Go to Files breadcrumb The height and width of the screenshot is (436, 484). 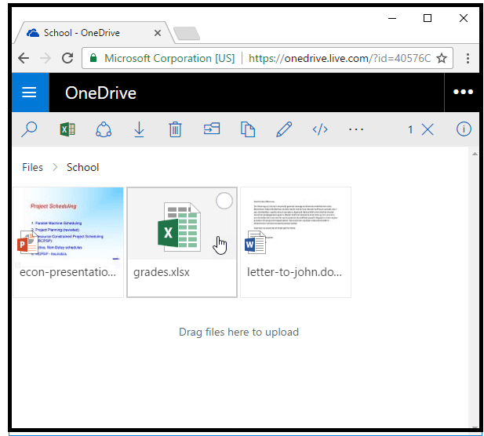pos(32,167)
